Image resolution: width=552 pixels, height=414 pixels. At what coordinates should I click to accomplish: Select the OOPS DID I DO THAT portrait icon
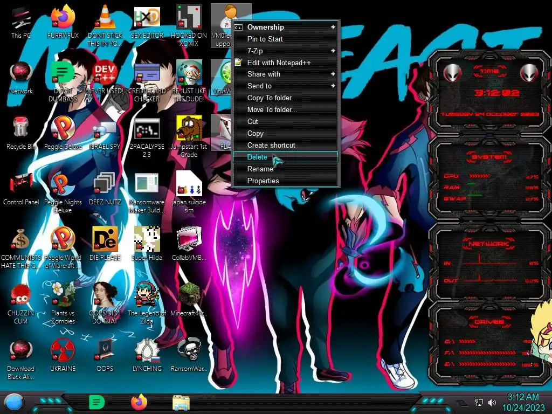(105, 304)
